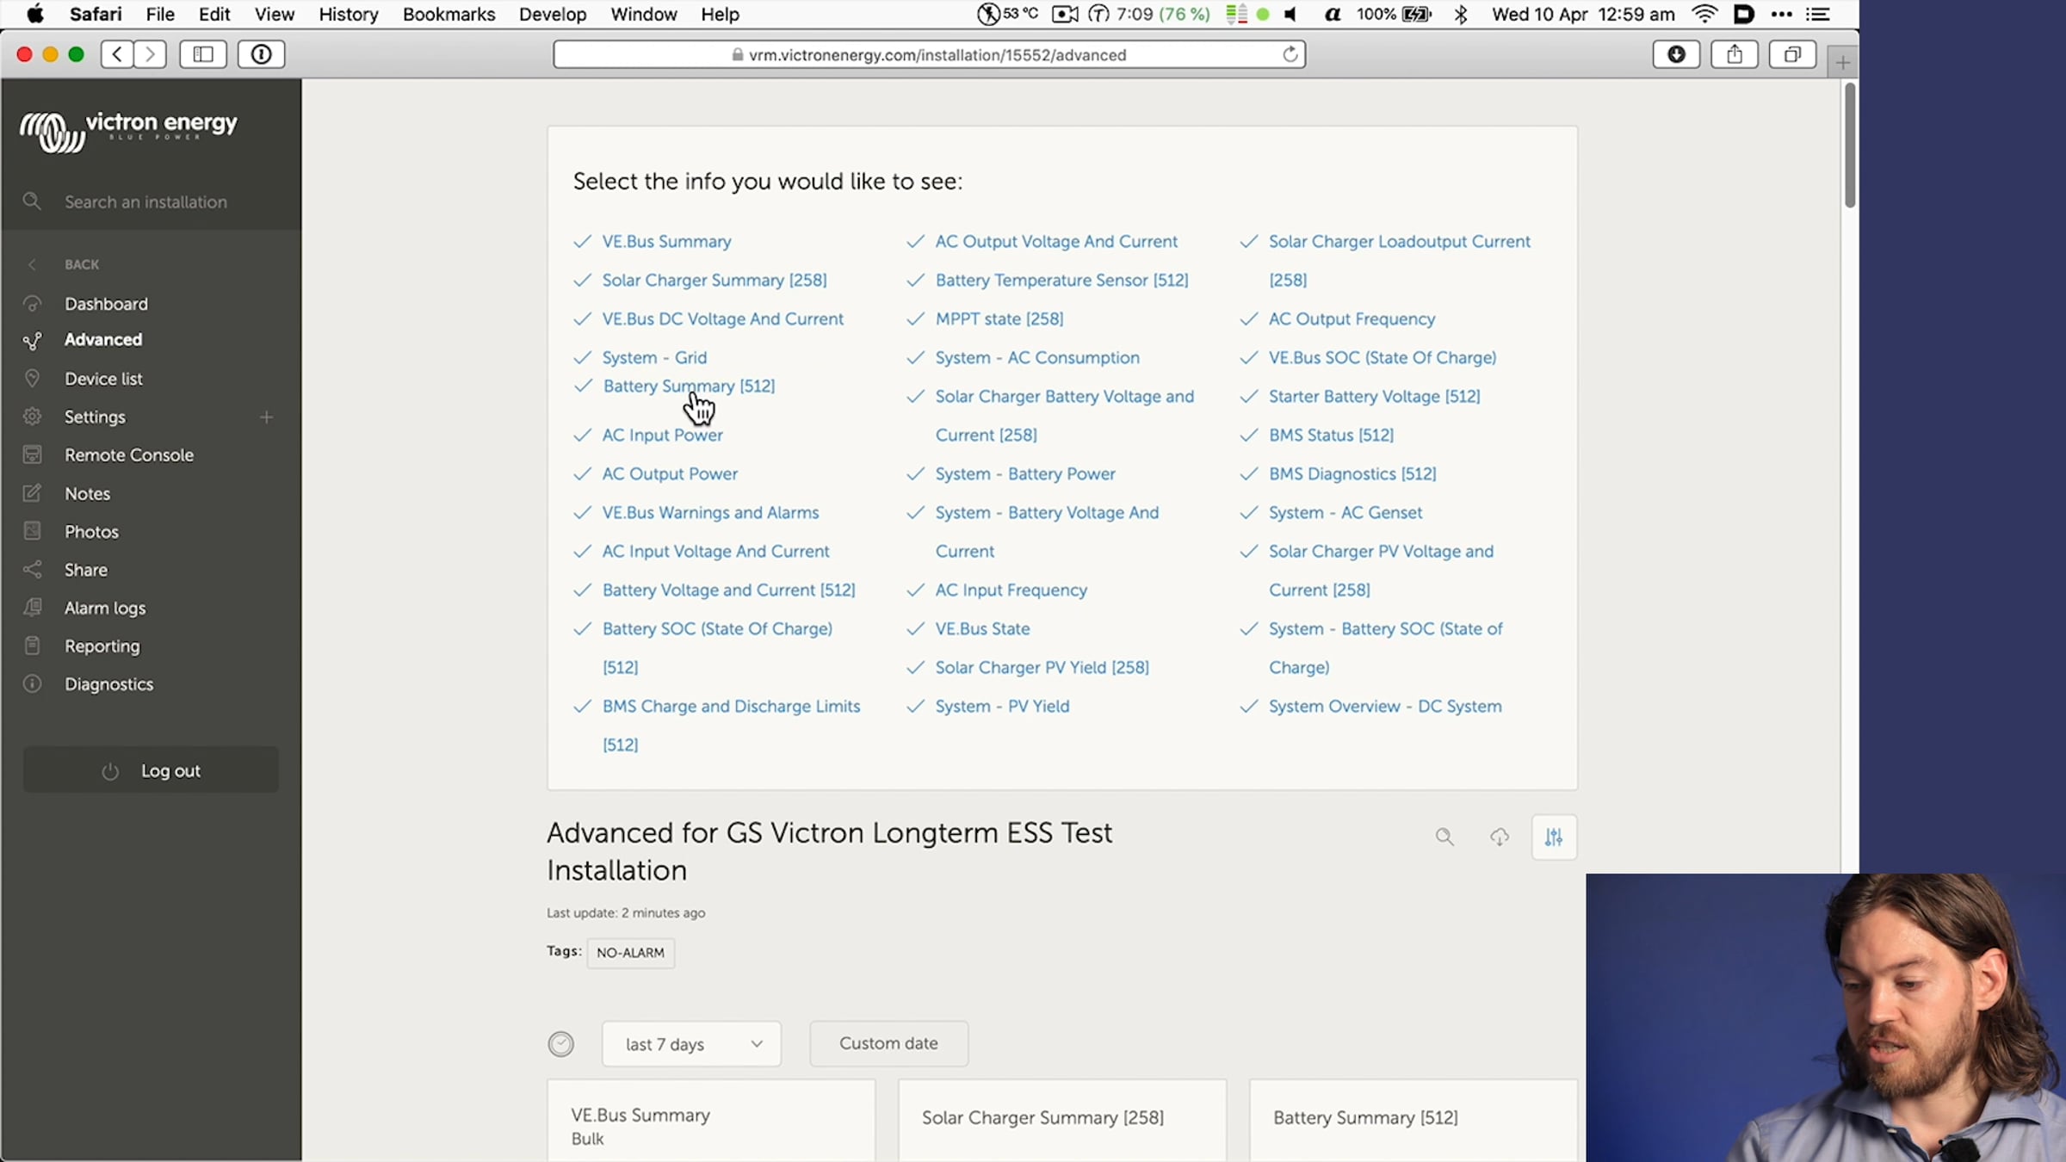Select the Device list pin icon
2066x1162 pixels.
(32, 379)
